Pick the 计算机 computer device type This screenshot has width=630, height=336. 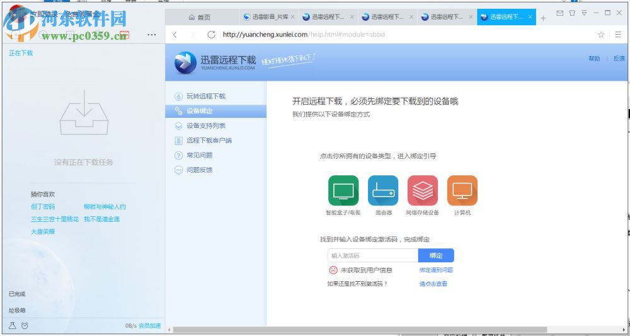462,190
